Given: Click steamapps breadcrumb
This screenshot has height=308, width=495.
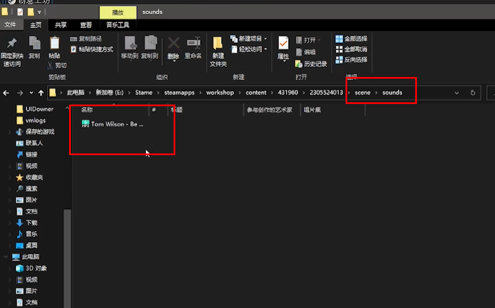Looking at the screenshot, I should (x=179, y=93).
